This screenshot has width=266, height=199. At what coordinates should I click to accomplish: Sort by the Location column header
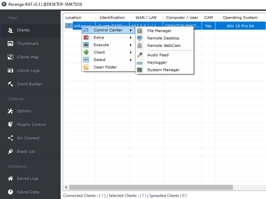(x=79, y=18)
